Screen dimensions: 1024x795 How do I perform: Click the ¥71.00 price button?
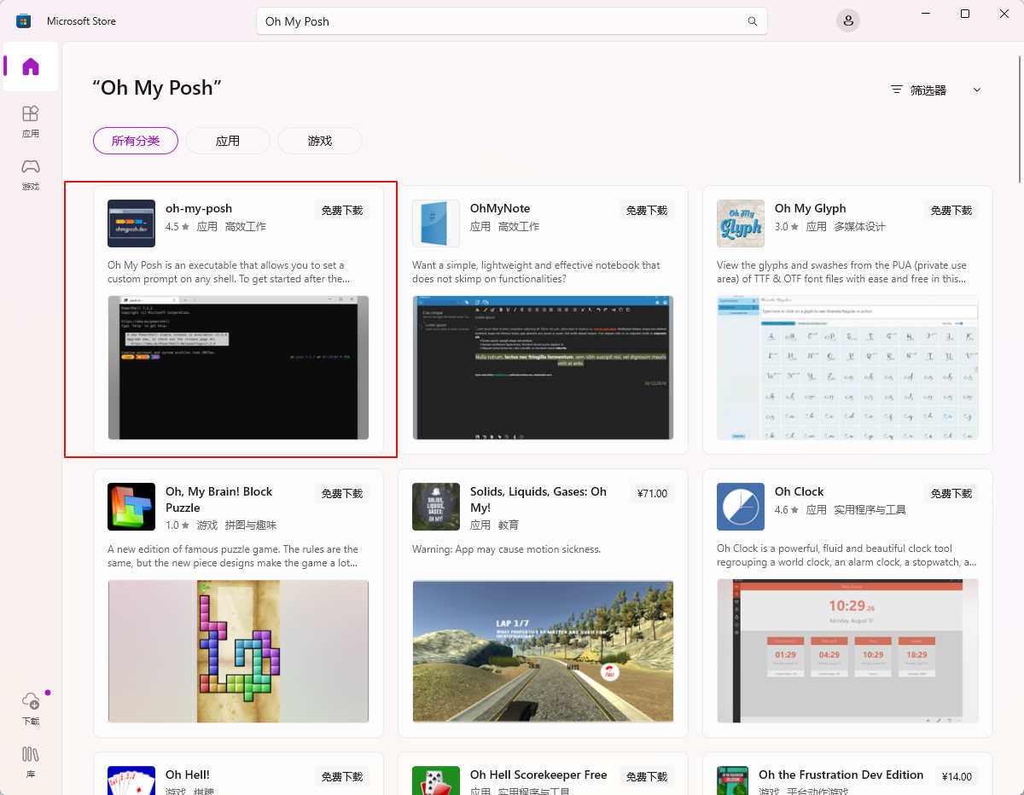pos(652,493)
